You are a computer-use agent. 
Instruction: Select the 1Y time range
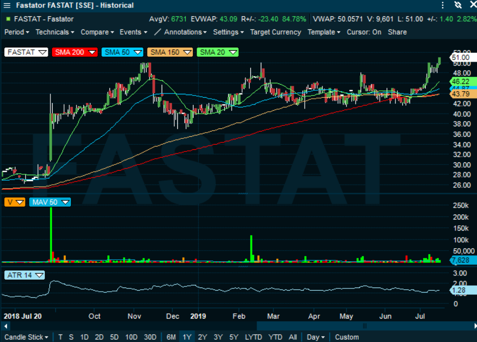pyautogui.click(x=187, y=337)
